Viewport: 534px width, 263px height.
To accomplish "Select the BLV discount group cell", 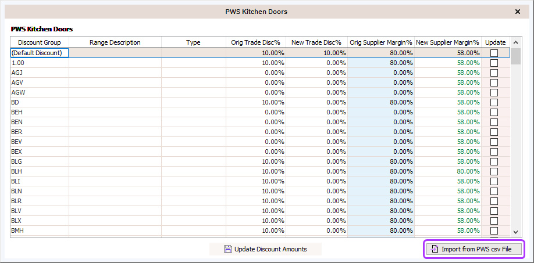I will tap(40, 211).
